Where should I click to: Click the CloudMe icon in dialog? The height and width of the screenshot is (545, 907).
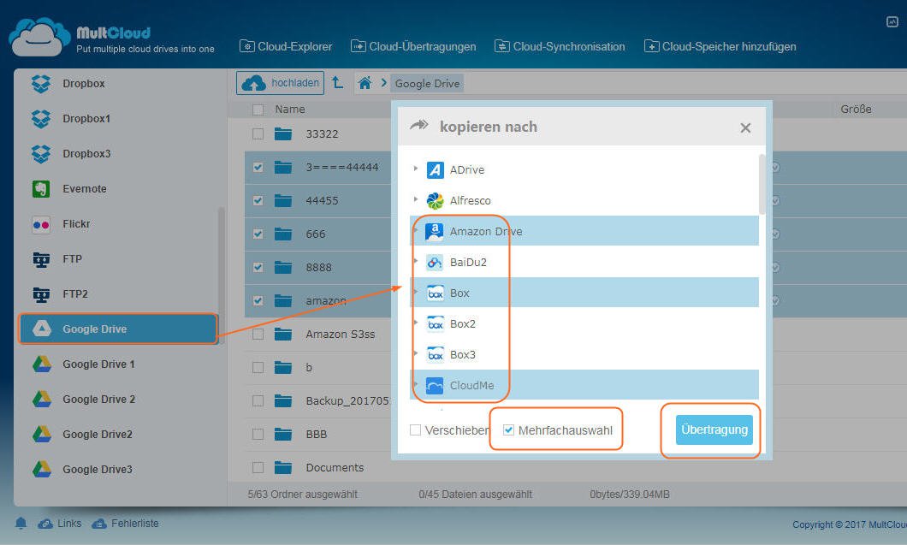tap(435, 385)
